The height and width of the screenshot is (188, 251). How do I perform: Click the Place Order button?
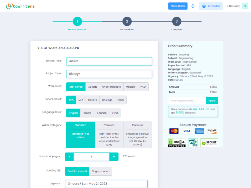[x=178, y=6]
